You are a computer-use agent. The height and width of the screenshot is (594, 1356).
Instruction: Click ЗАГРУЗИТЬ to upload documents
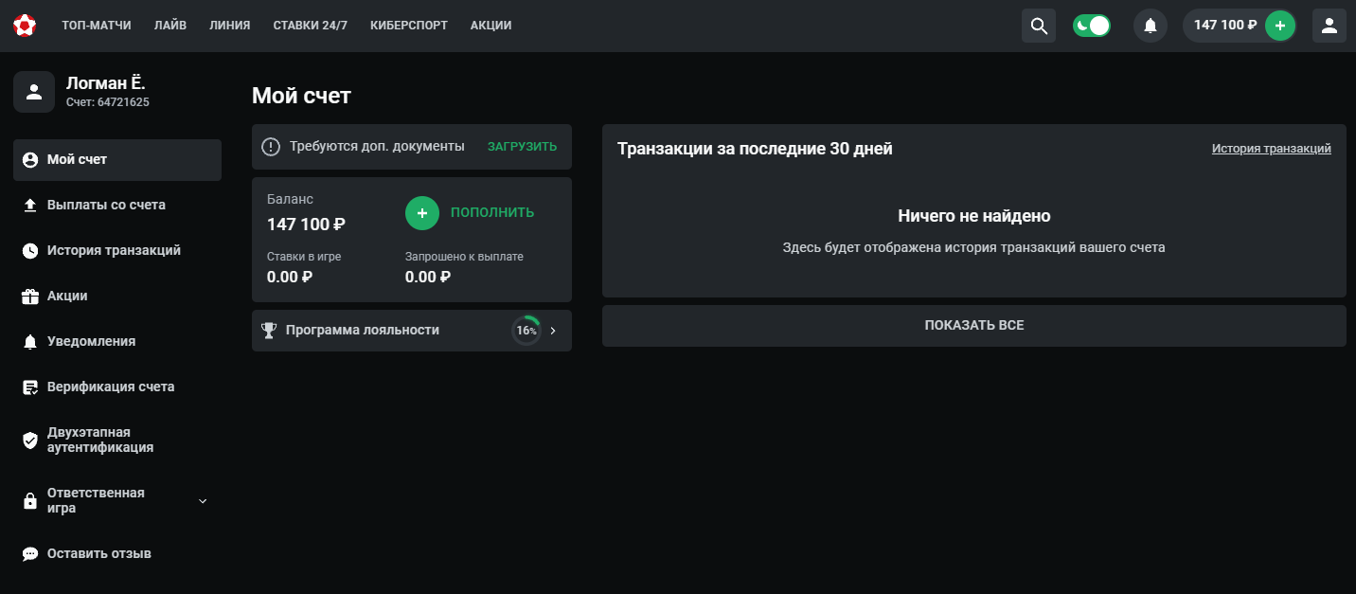click(522, 147)
